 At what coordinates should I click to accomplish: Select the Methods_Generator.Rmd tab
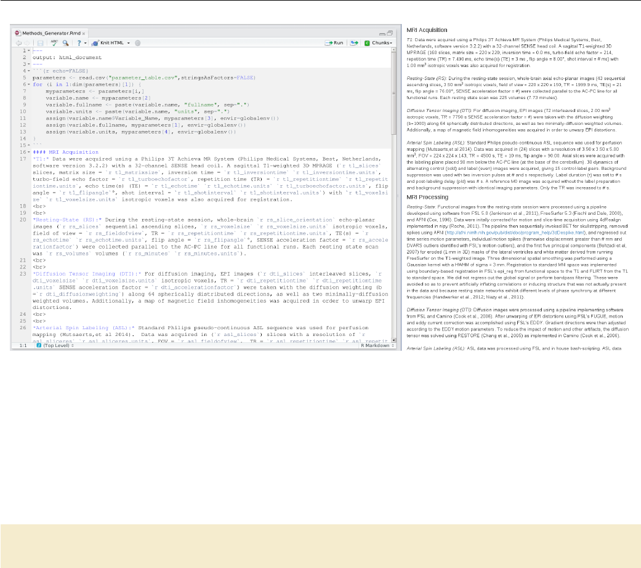tap(51, 33)
